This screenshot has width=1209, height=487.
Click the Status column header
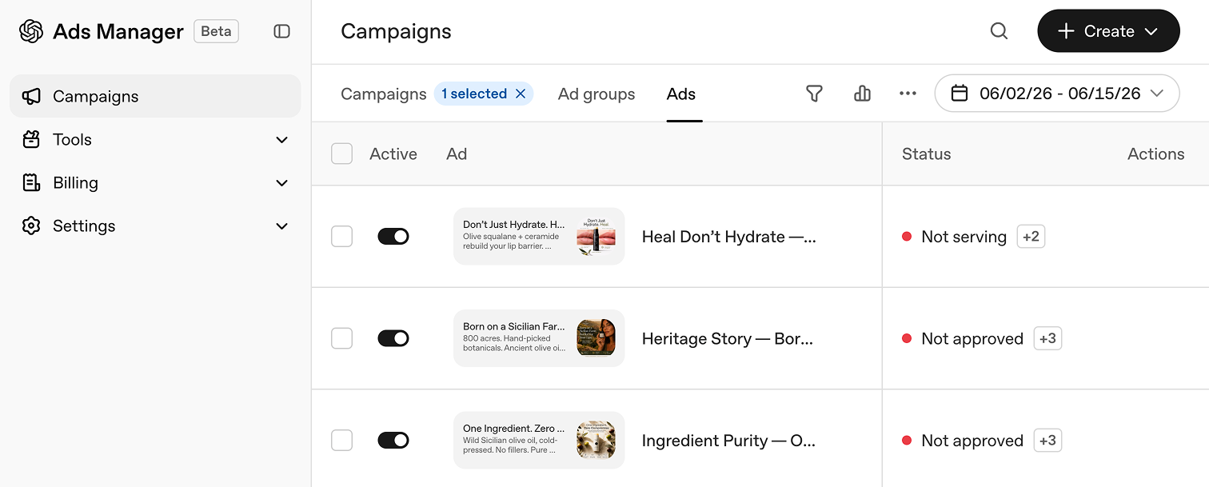(x=926, y=154)
